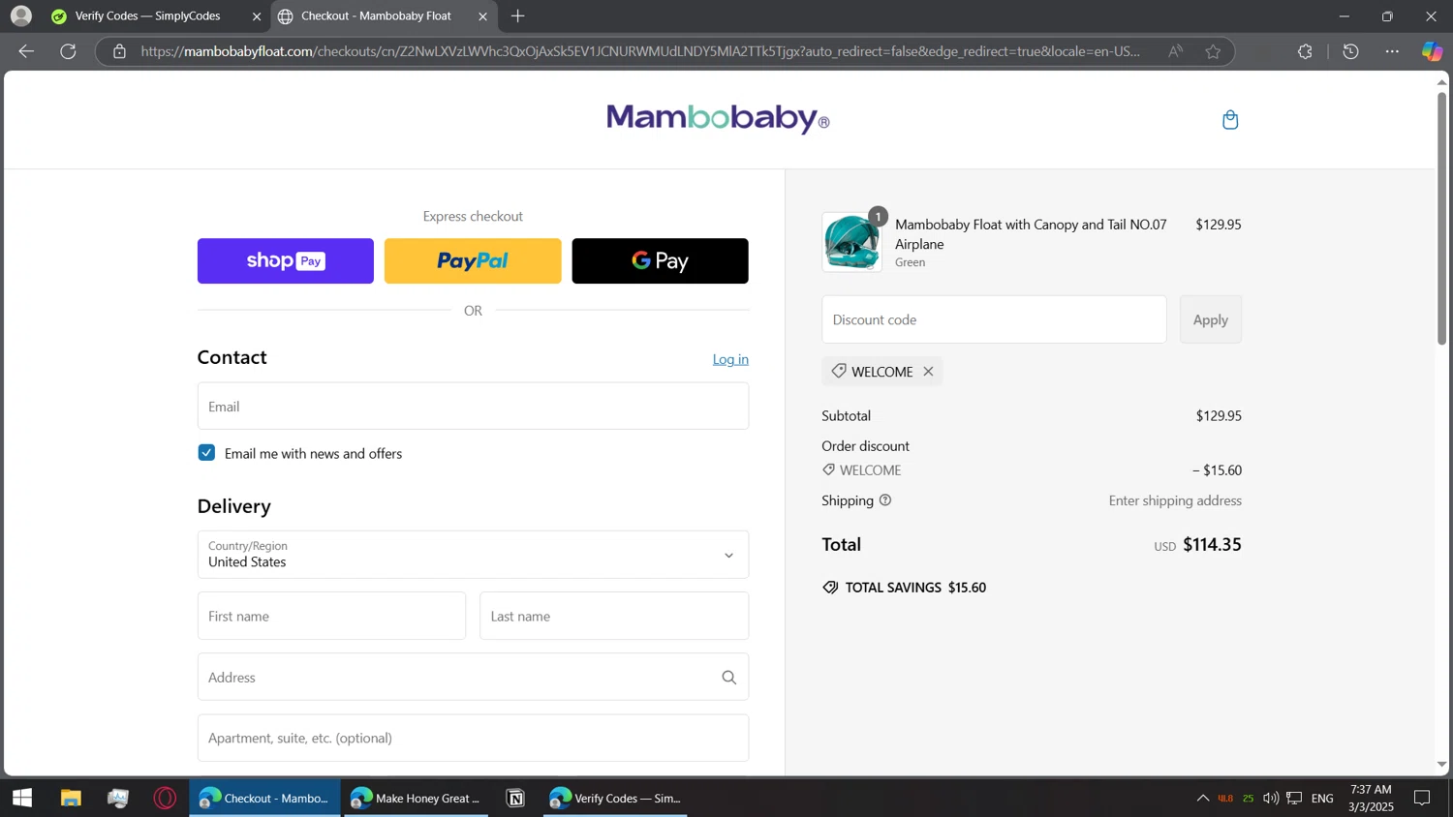The height and width of the screenshot is (817, 1453).
Task: Click the Discount code field
Action: pyautogui.click(x=994, y=319)
